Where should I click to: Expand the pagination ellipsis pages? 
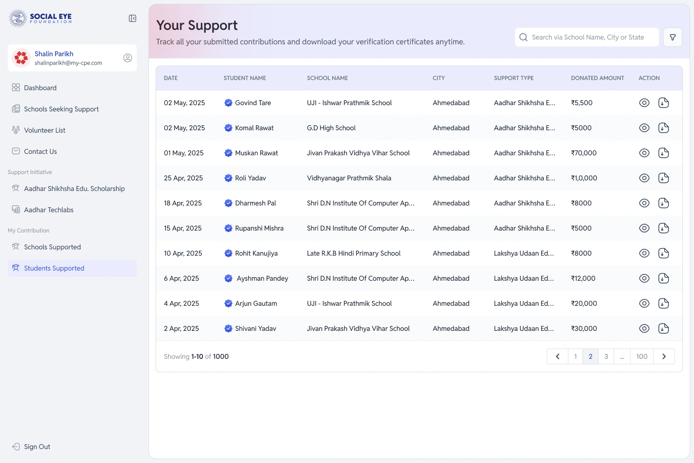tap(622, 356)
